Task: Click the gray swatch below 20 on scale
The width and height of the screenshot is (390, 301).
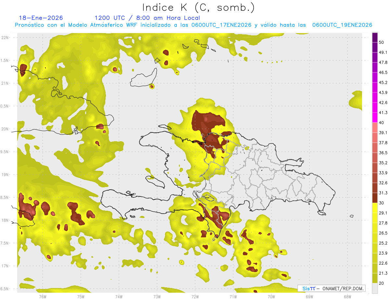Action: [x=375, y=288]
